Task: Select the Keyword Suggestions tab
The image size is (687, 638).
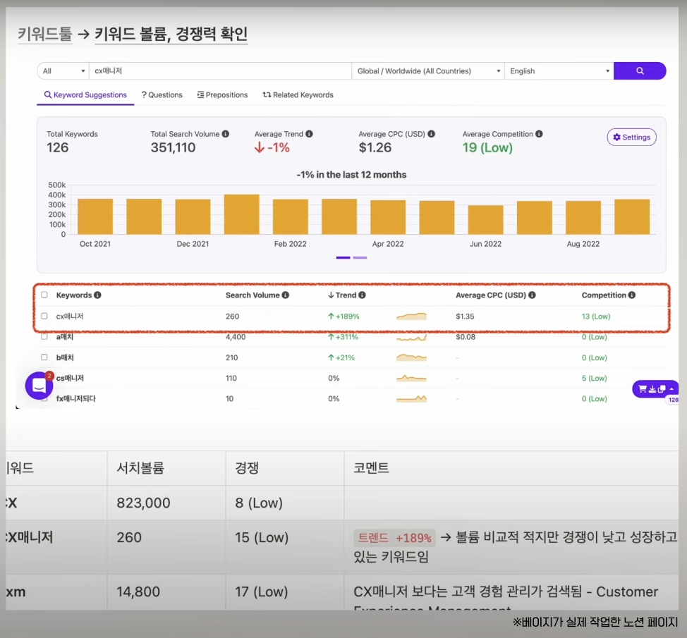Action: (85, 95)
